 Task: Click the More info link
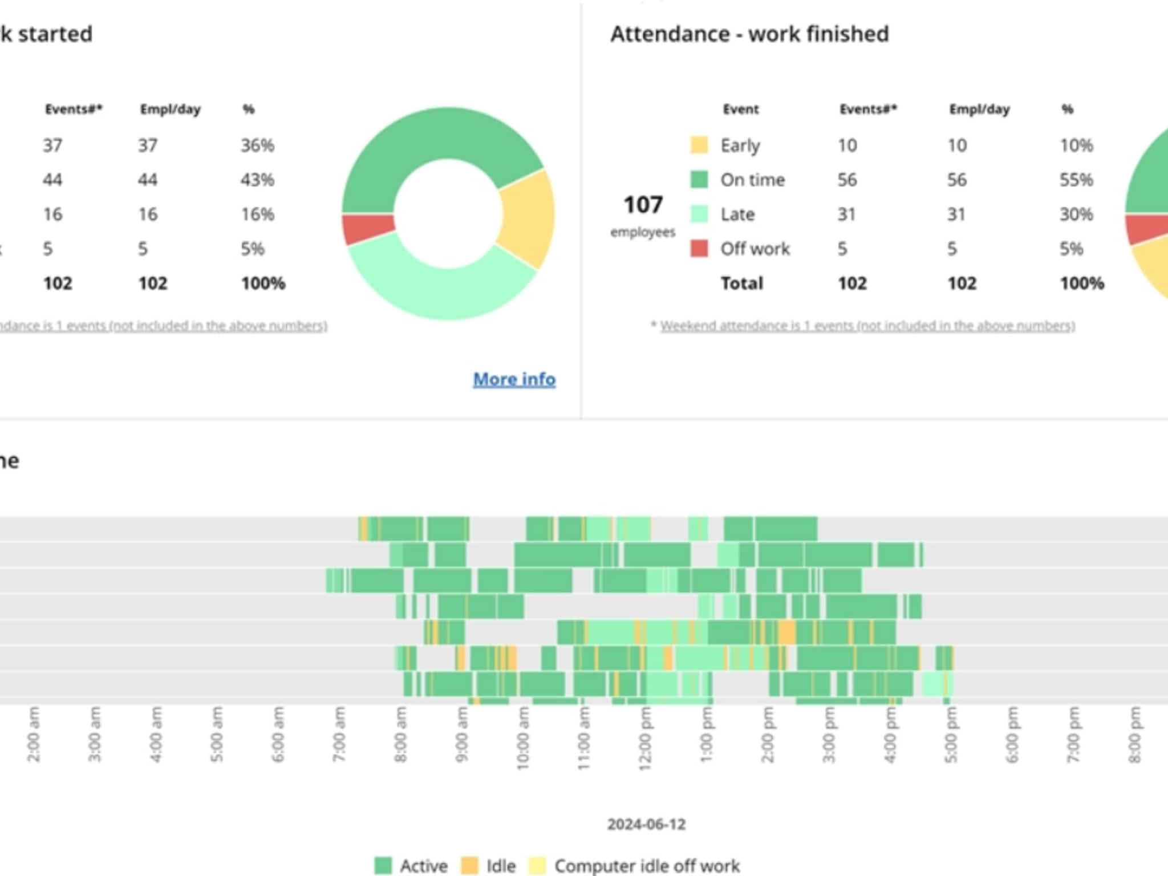pyautogui.click(x=514, y=379)
